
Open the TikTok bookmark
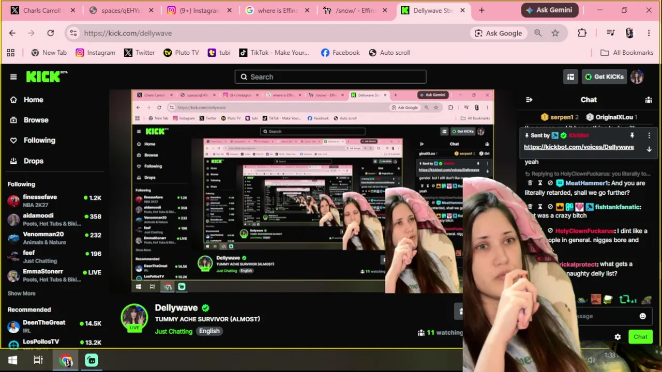[274, 53]
